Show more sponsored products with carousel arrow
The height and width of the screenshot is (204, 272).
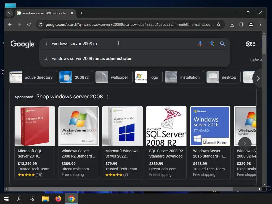(245, 144)
